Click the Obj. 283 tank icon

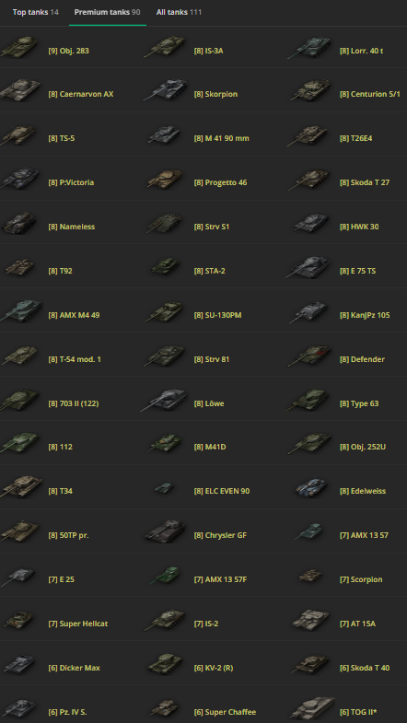[19, 47]
